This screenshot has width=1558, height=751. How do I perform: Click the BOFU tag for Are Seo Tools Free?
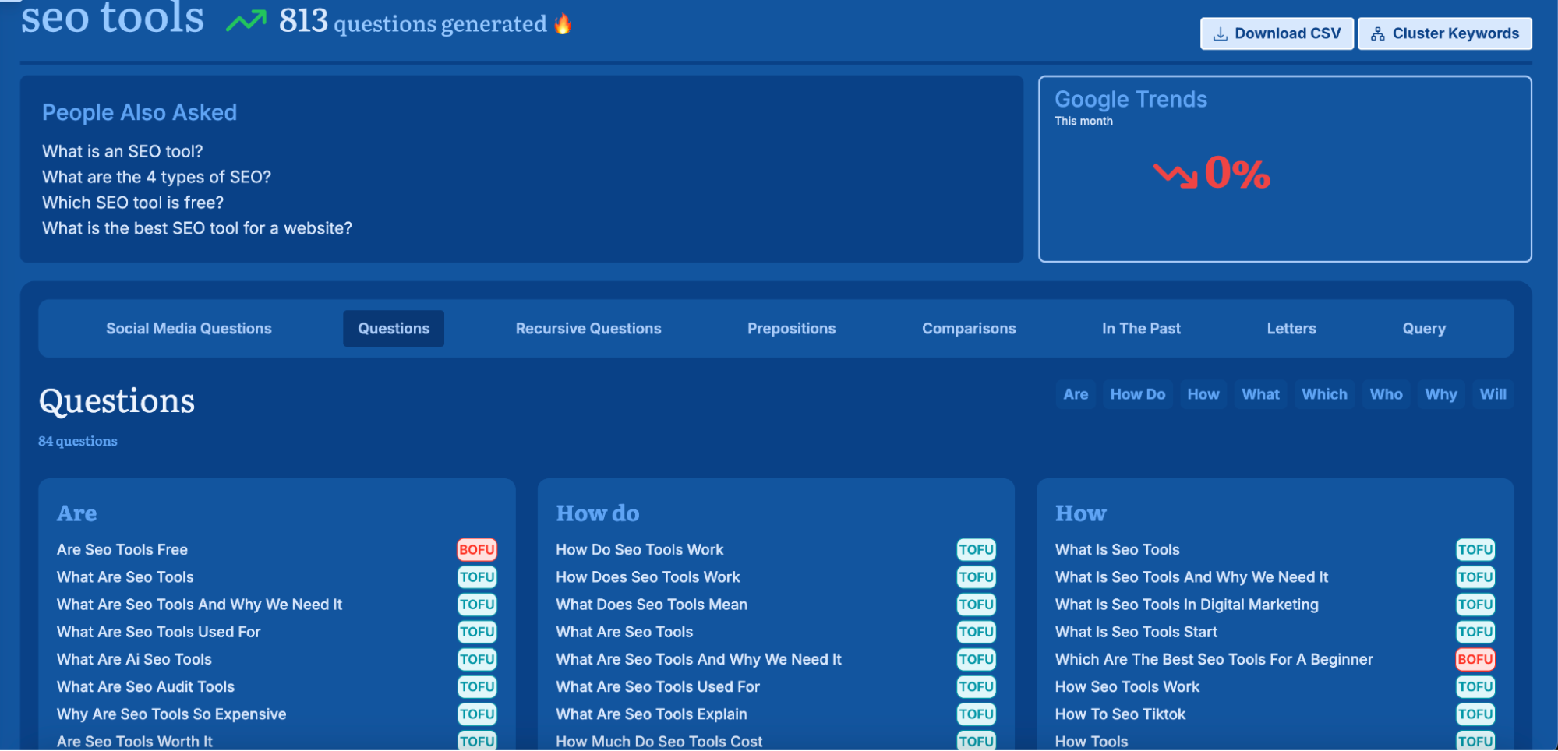pyautogui.click(x=476, y=550)
